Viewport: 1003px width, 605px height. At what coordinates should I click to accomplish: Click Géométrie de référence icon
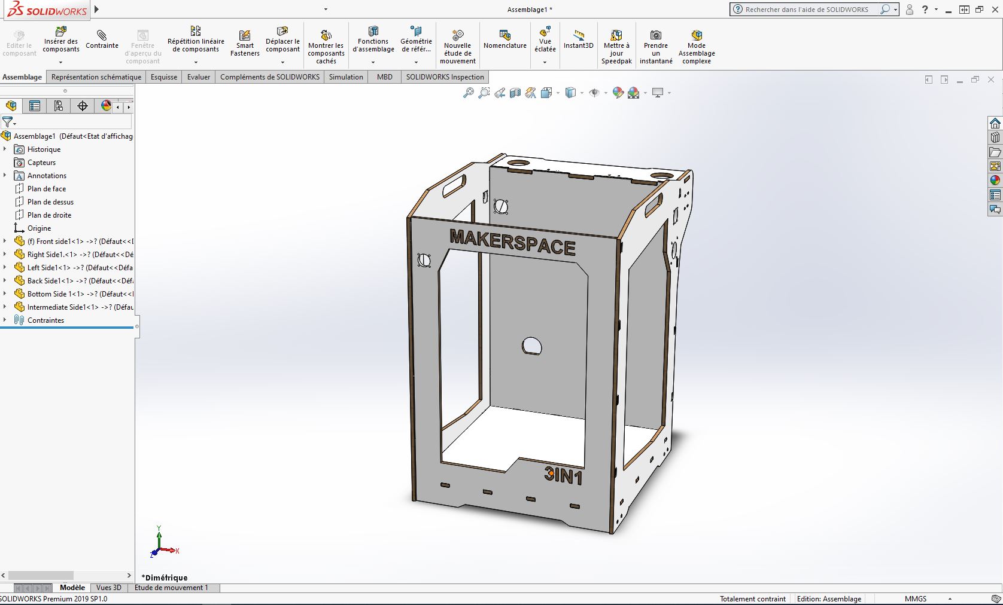pos(416,40)
